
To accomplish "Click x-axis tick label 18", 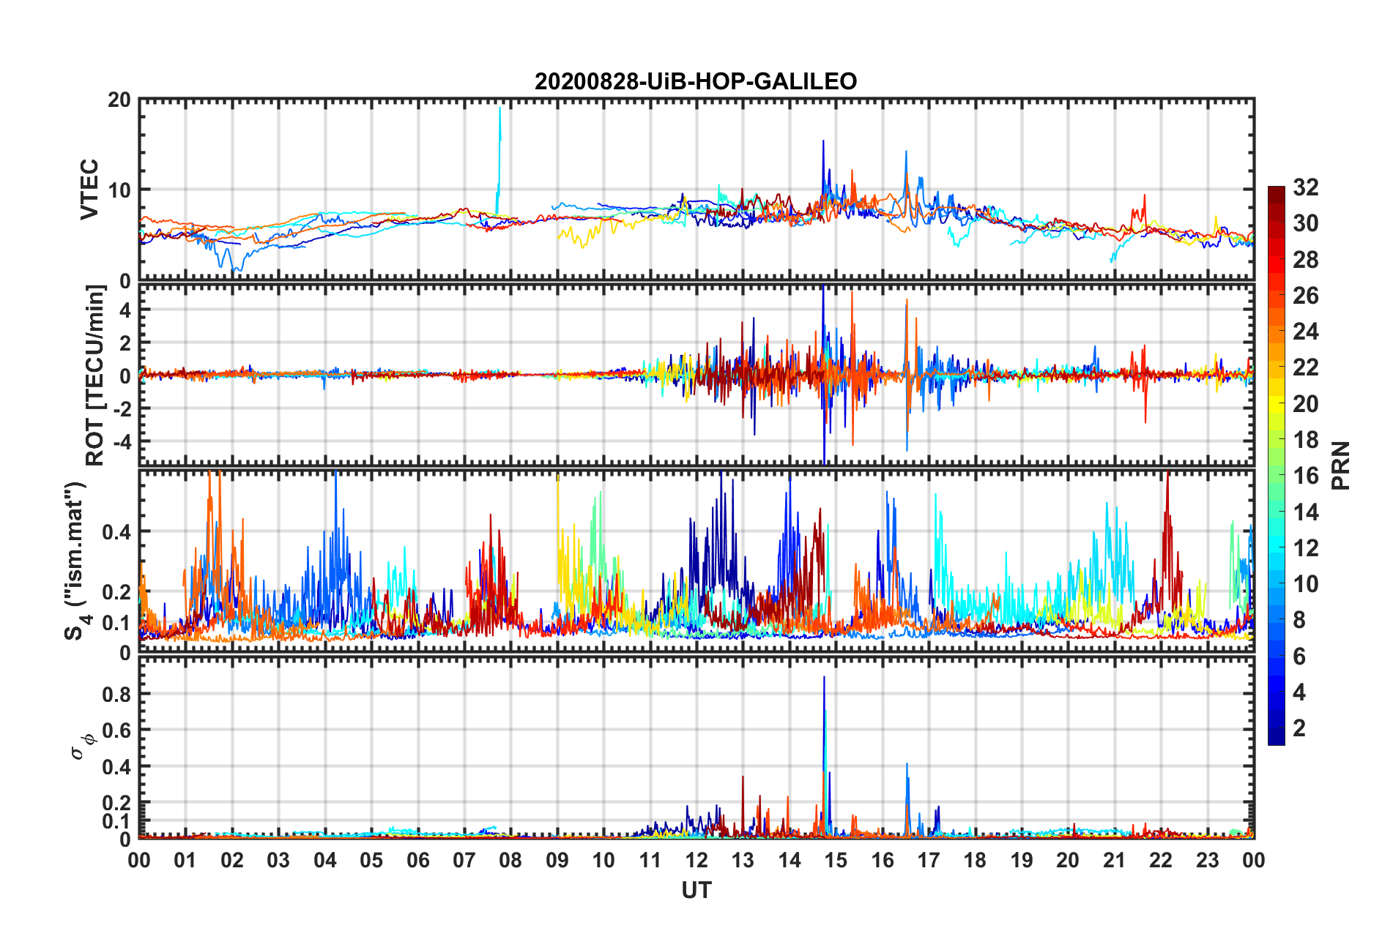I will pyautogui.click(x=975, y=860).
